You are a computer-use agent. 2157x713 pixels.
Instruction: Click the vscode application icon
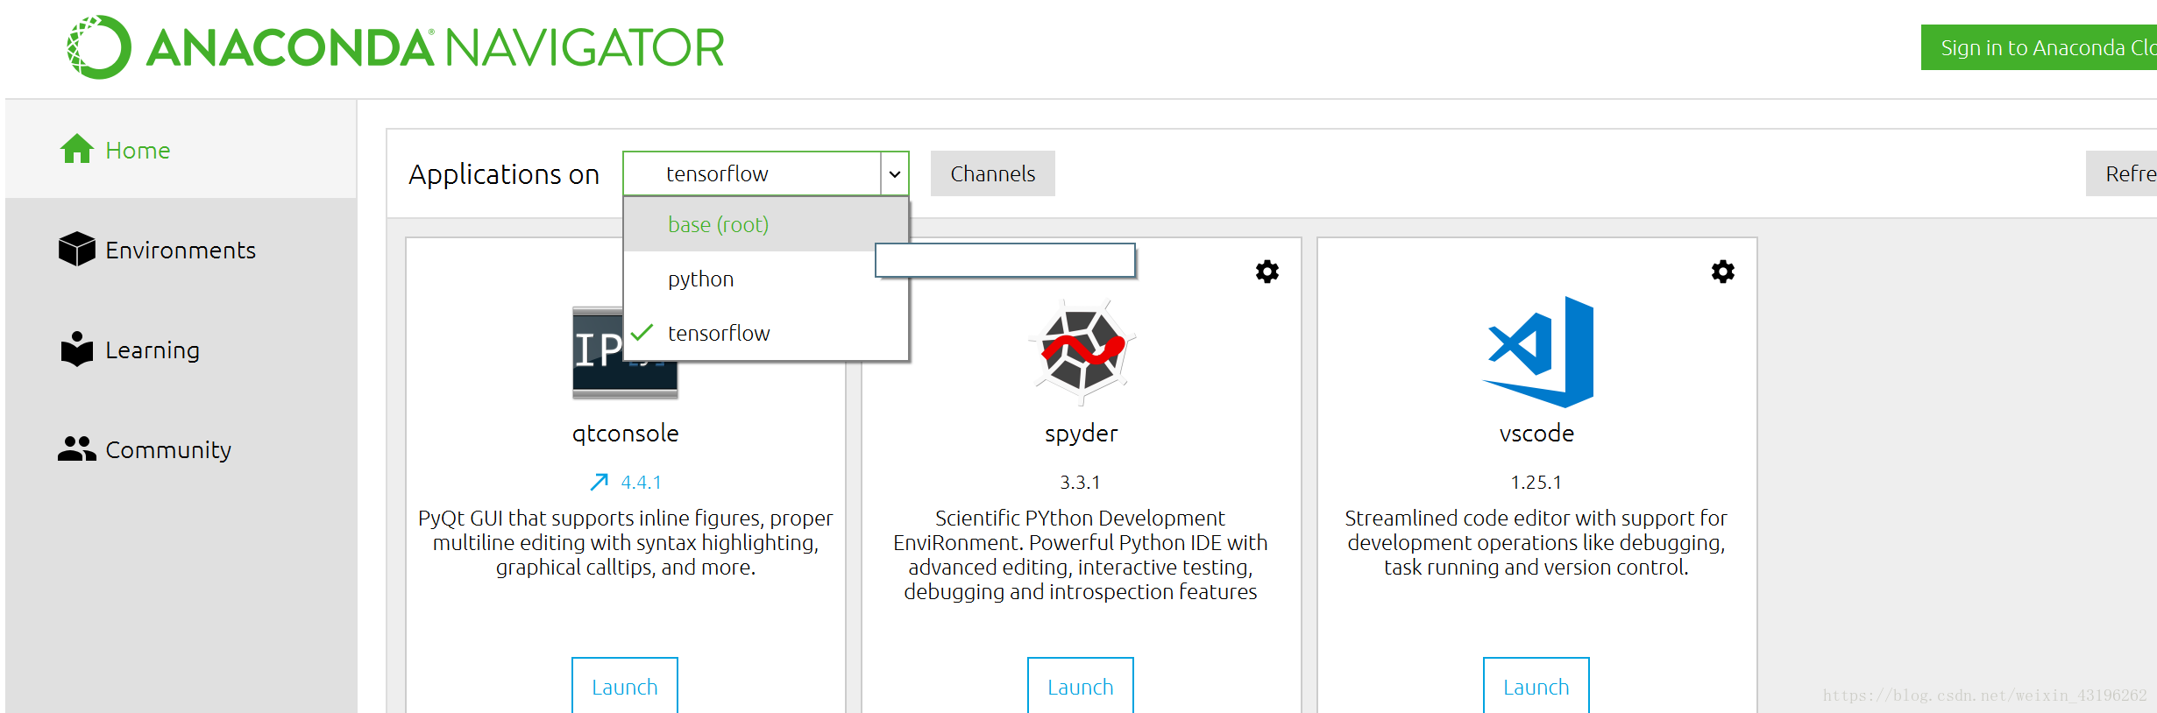[1537, 351]
